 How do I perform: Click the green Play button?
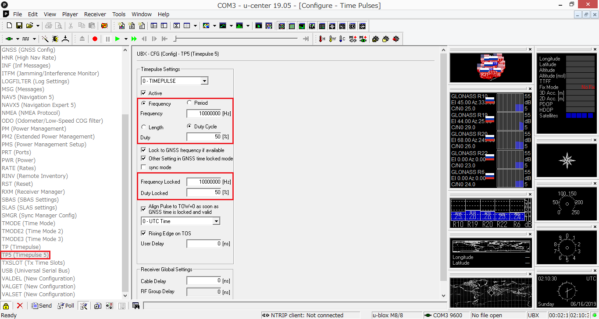118,39
